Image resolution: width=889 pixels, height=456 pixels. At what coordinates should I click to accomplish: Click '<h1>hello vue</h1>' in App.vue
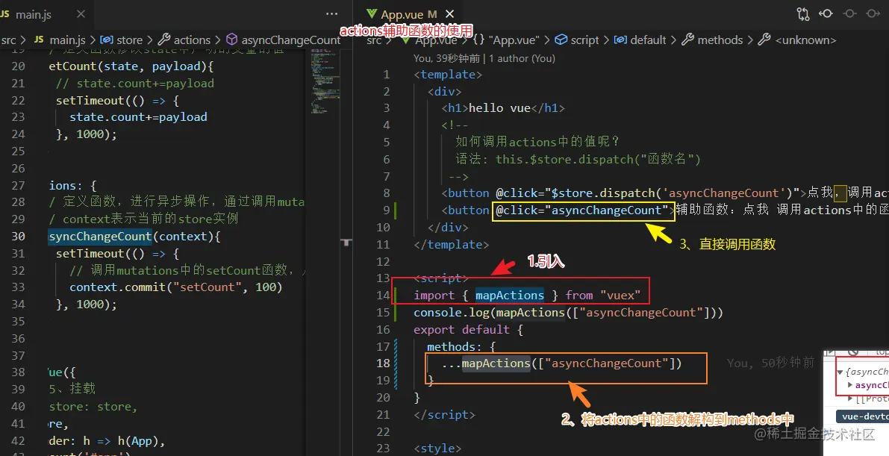[503, 107]
